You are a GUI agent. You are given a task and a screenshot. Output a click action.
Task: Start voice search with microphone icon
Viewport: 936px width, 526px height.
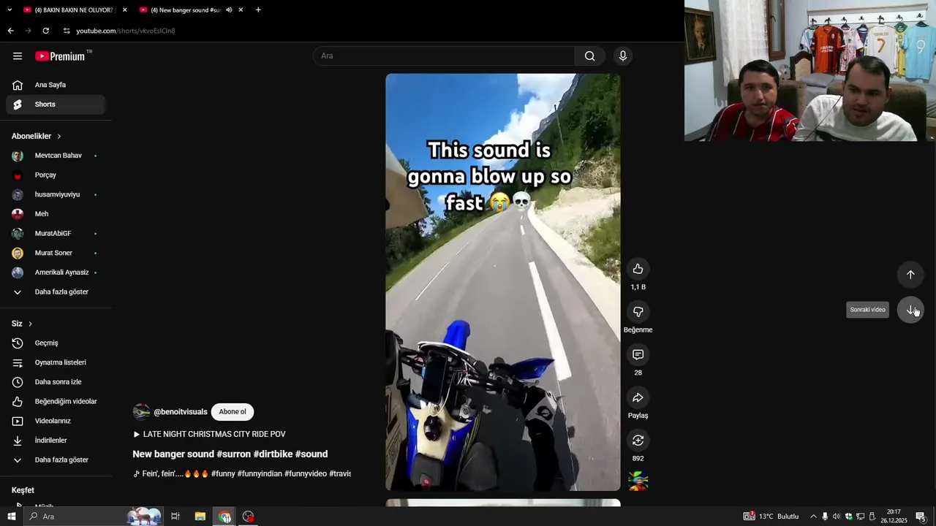(623, 56)
